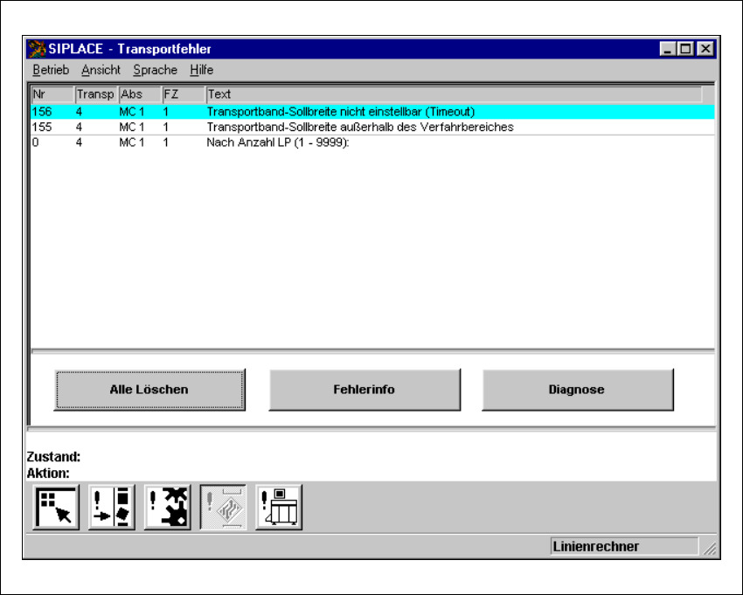Screen dimensions: 743x595
Task: Click the overview icon with grid and cursor
Action: pos(56,508)
